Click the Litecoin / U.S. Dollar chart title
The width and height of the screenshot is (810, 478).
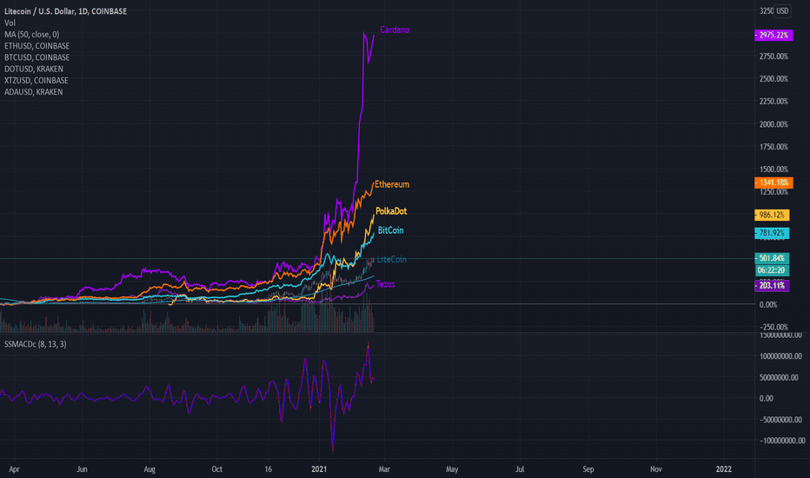(x=65, y=10)
